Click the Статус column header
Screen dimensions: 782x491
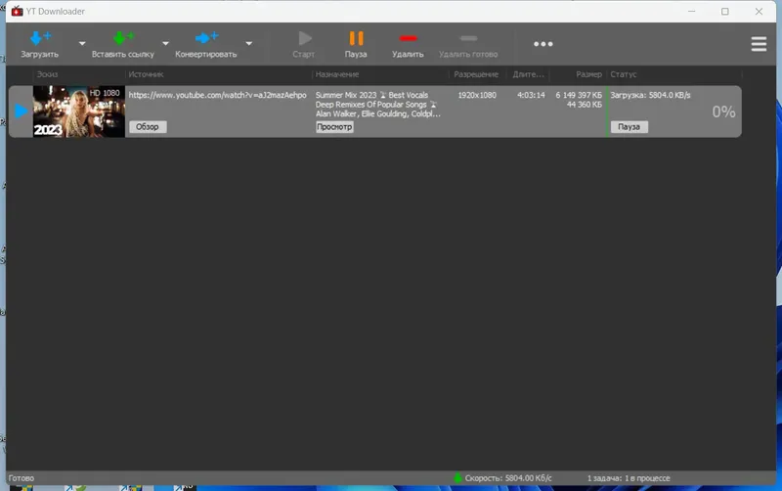tap(624, 74)
